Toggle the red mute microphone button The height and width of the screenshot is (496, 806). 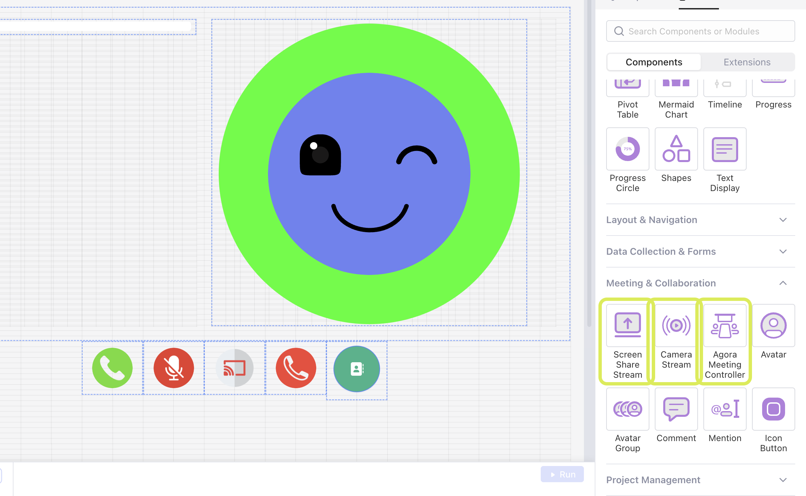pos(174,368)
